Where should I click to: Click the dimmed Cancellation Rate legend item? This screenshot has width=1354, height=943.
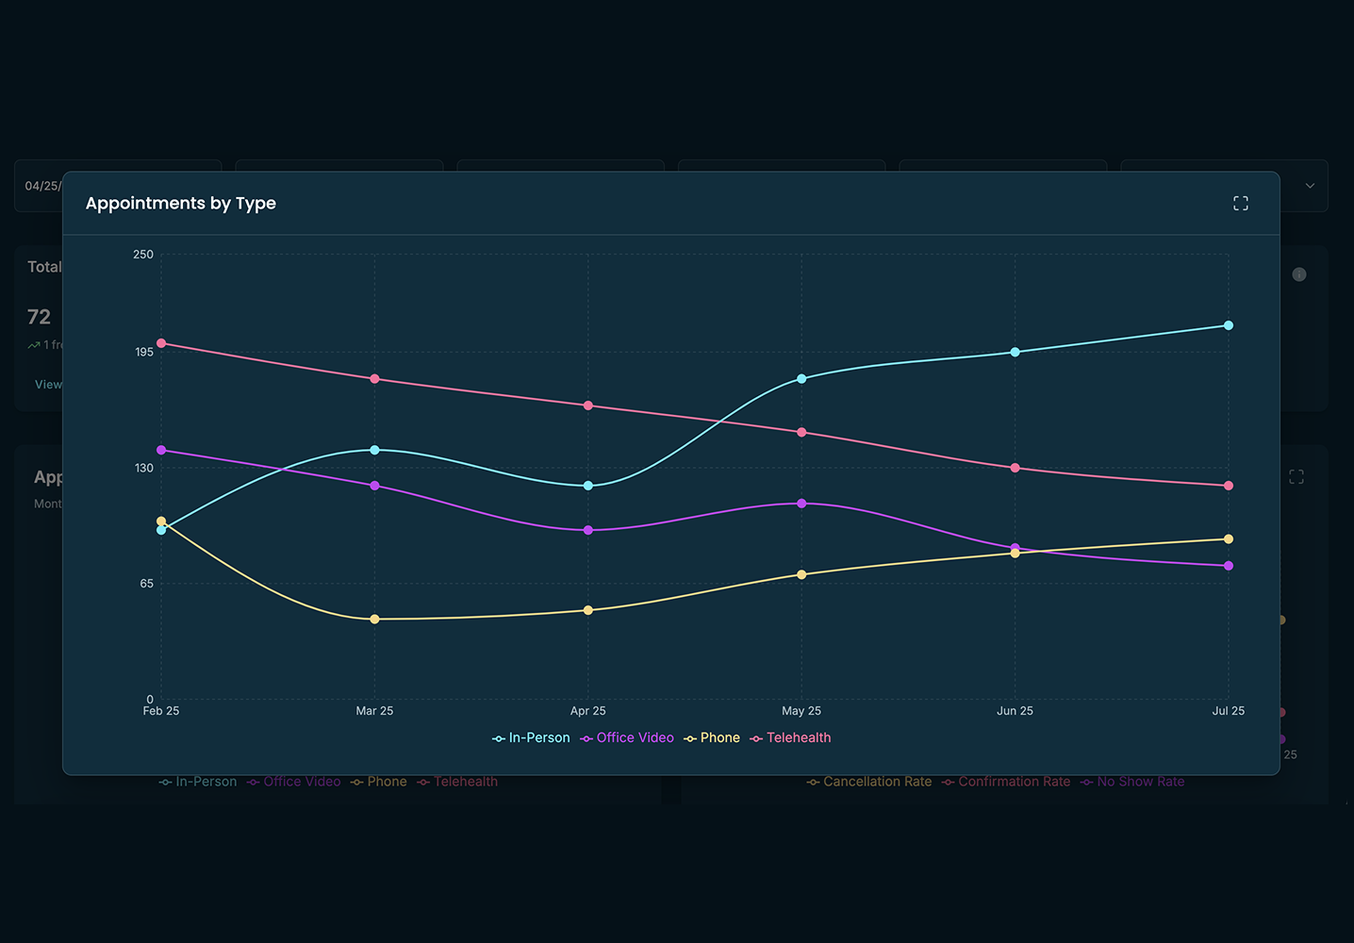868,782
